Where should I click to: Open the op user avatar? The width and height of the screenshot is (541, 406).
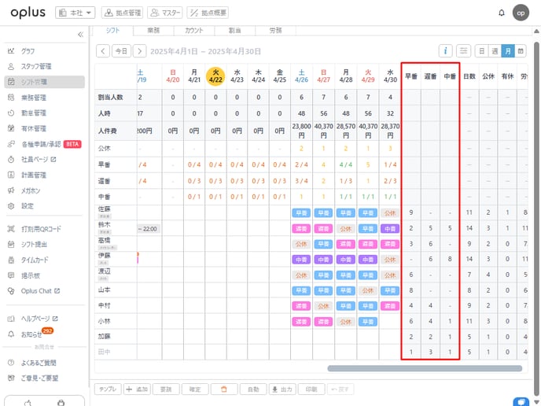[521, 13]
